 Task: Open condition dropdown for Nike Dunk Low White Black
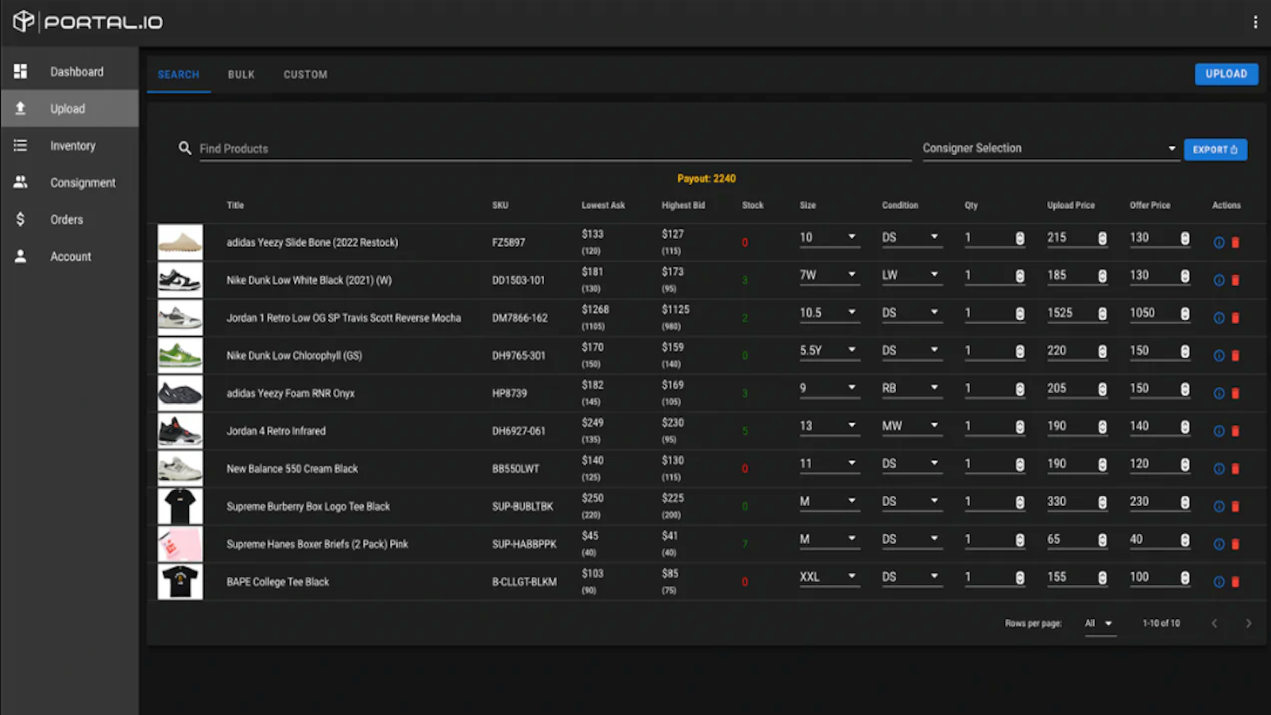912,275
